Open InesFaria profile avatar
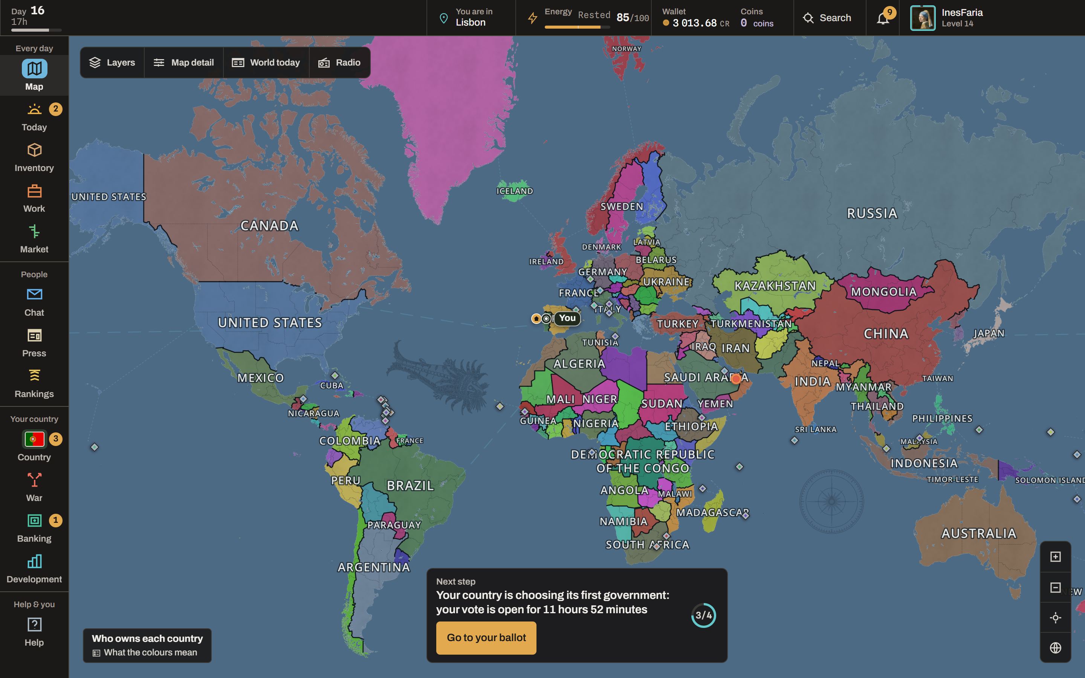 tap(923, 18)
